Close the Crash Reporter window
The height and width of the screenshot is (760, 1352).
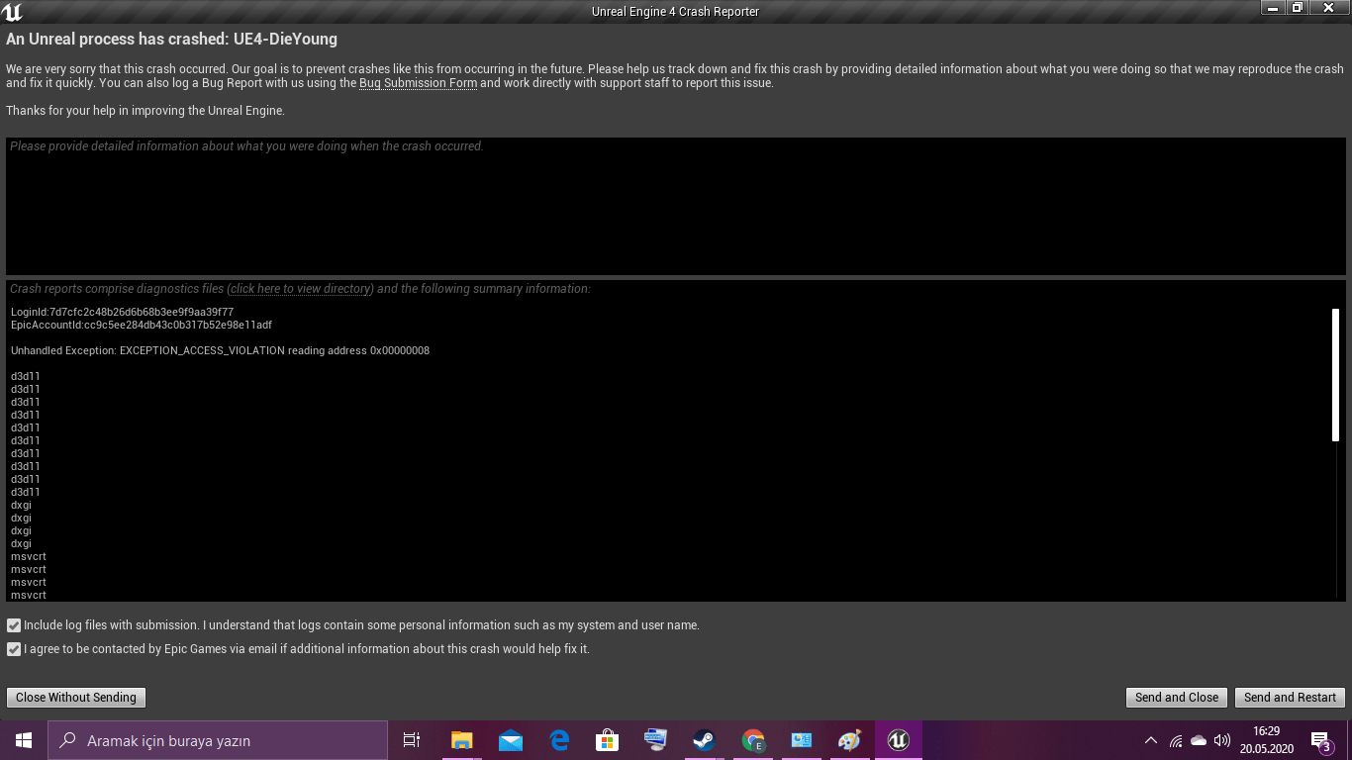click(x=1329, y=7)
